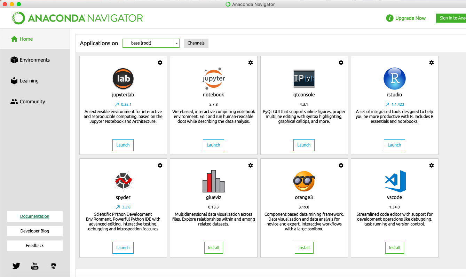466x277 pixels.
Task: Click the jupyterlab application name
Action: (x=123, y=95)
